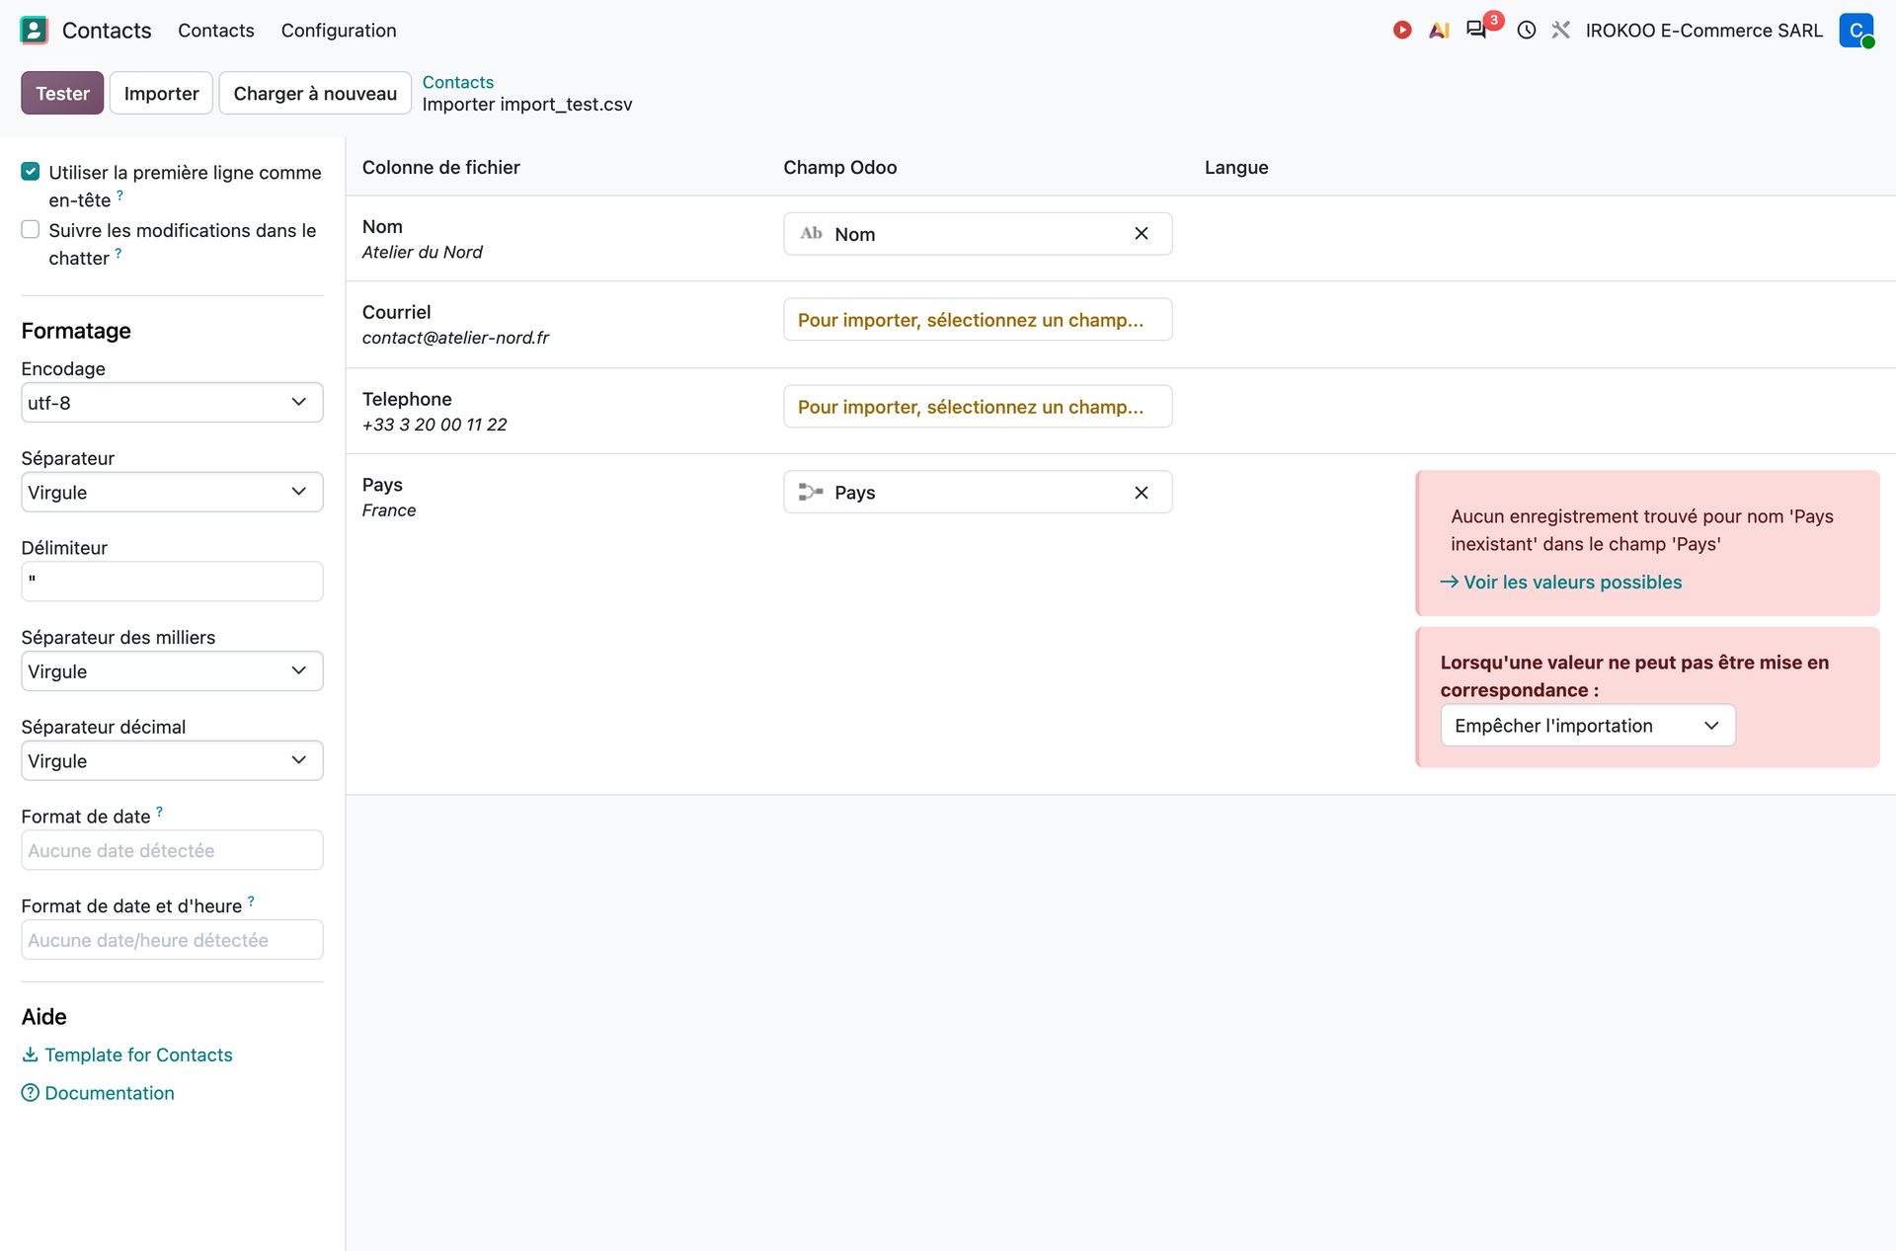Open the company switcher IROKOO E-Commerce SARL
The image size is (1896, 1251).
coord(1704,31)
